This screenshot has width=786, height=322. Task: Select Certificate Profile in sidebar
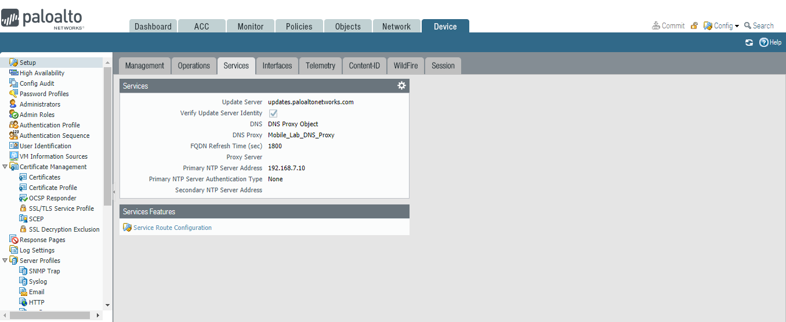click(53, 188)
